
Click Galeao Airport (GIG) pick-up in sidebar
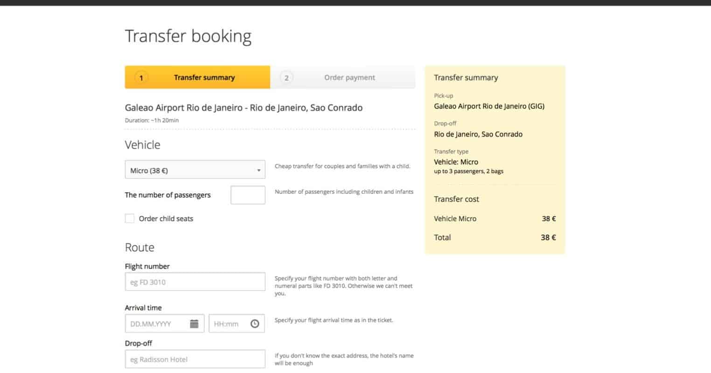point(489,106)
